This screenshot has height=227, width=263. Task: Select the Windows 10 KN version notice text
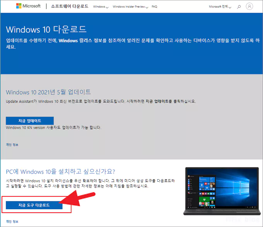[x=53, y=127]
